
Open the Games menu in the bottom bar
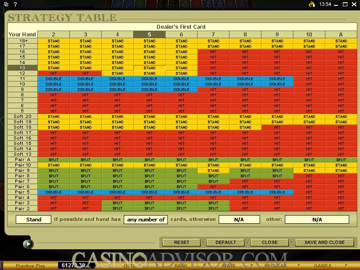click(323, 265)
